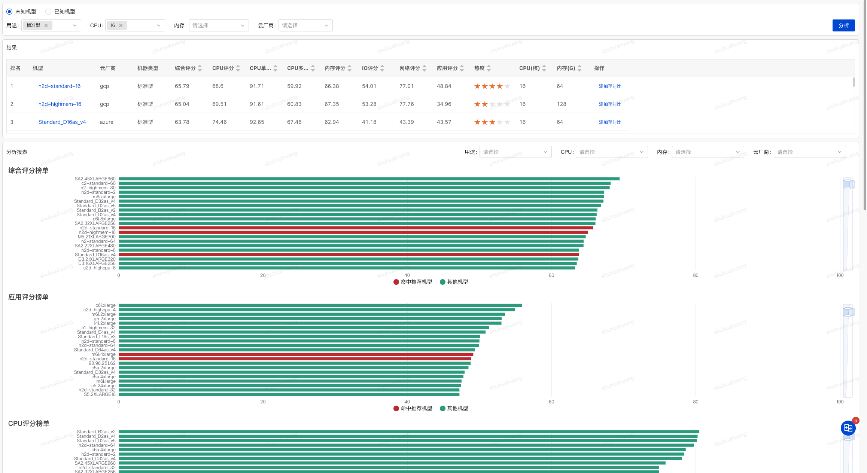Screen dimensions: 867x473
Task: Select the 未知机型 radio option
Action: (10, 12)
